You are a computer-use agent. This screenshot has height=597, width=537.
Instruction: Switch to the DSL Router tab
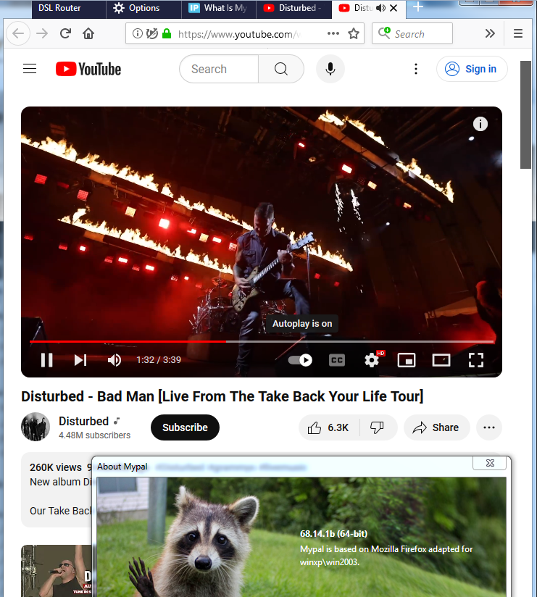click(69, 9)
